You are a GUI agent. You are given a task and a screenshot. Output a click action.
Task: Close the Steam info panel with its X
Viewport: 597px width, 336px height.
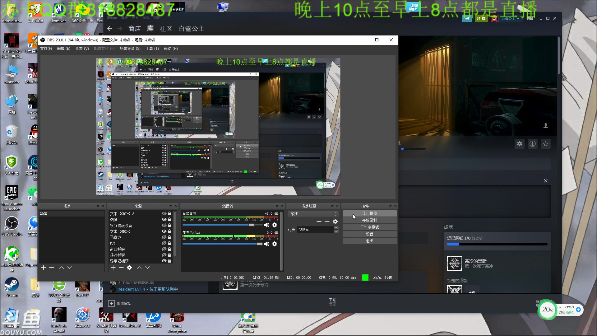click(546, 181)
